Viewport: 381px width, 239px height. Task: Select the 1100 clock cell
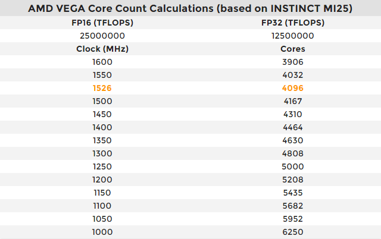102,206
